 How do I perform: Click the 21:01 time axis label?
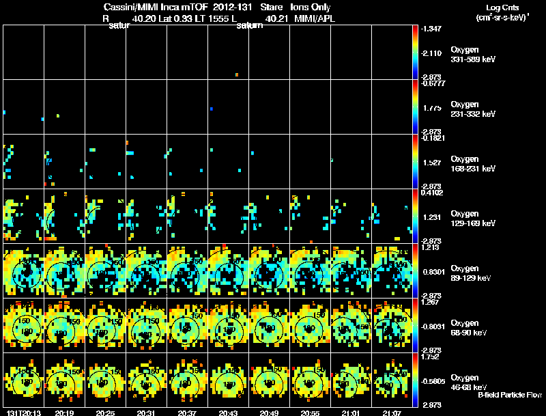(x=351, y=413)
